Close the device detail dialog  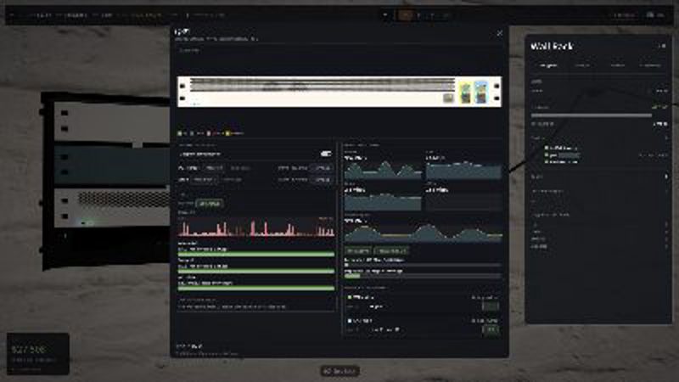[499, 33]
